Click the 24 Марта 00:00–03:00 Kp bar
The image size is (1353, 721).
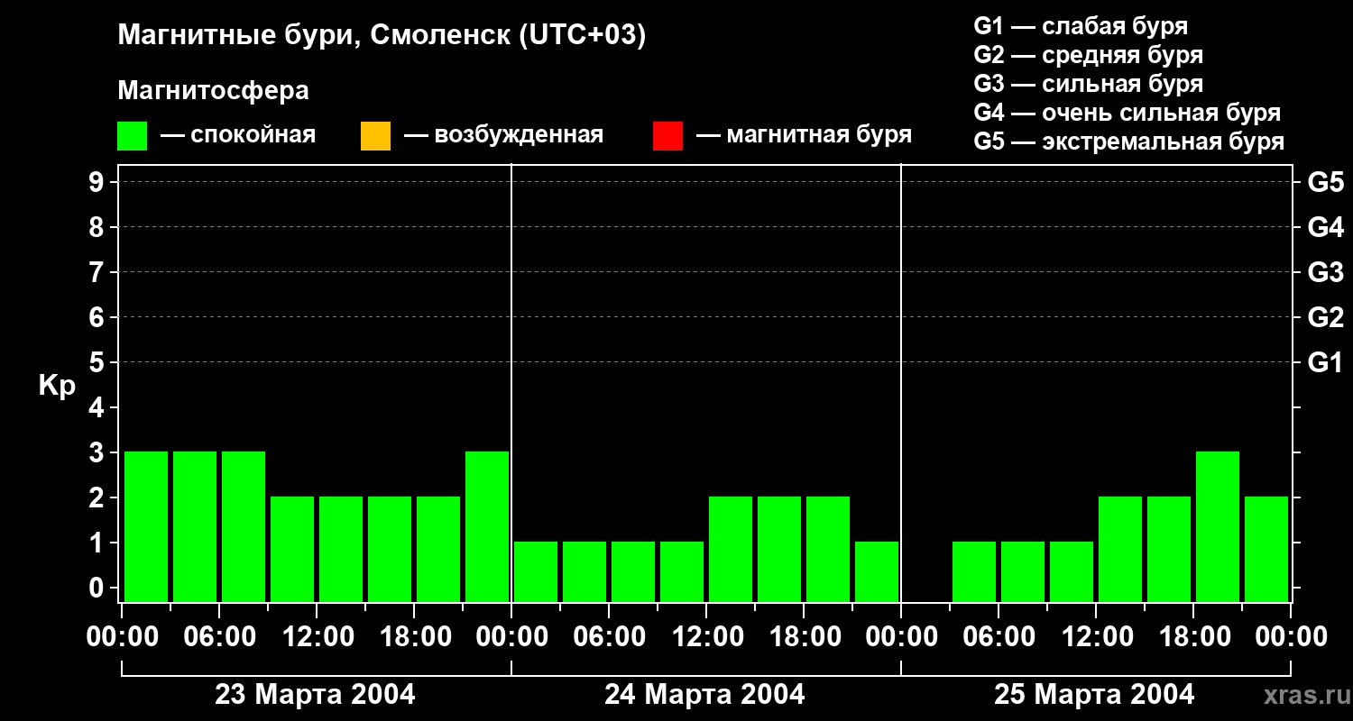click(x=536, y=571)
